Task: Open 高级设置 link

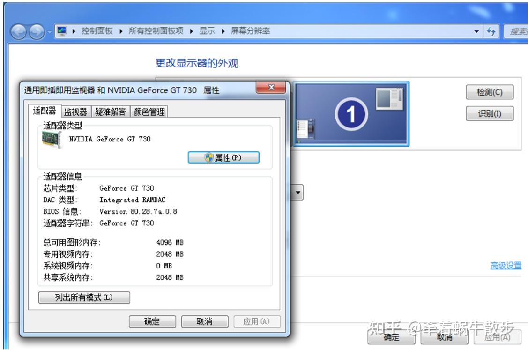Action: 506,266
